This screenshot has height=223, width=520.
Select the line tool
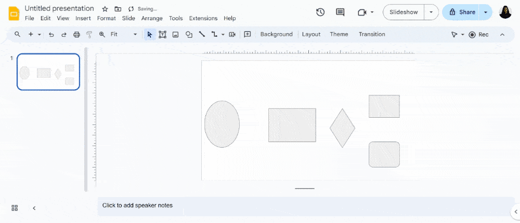pos(202,34)
